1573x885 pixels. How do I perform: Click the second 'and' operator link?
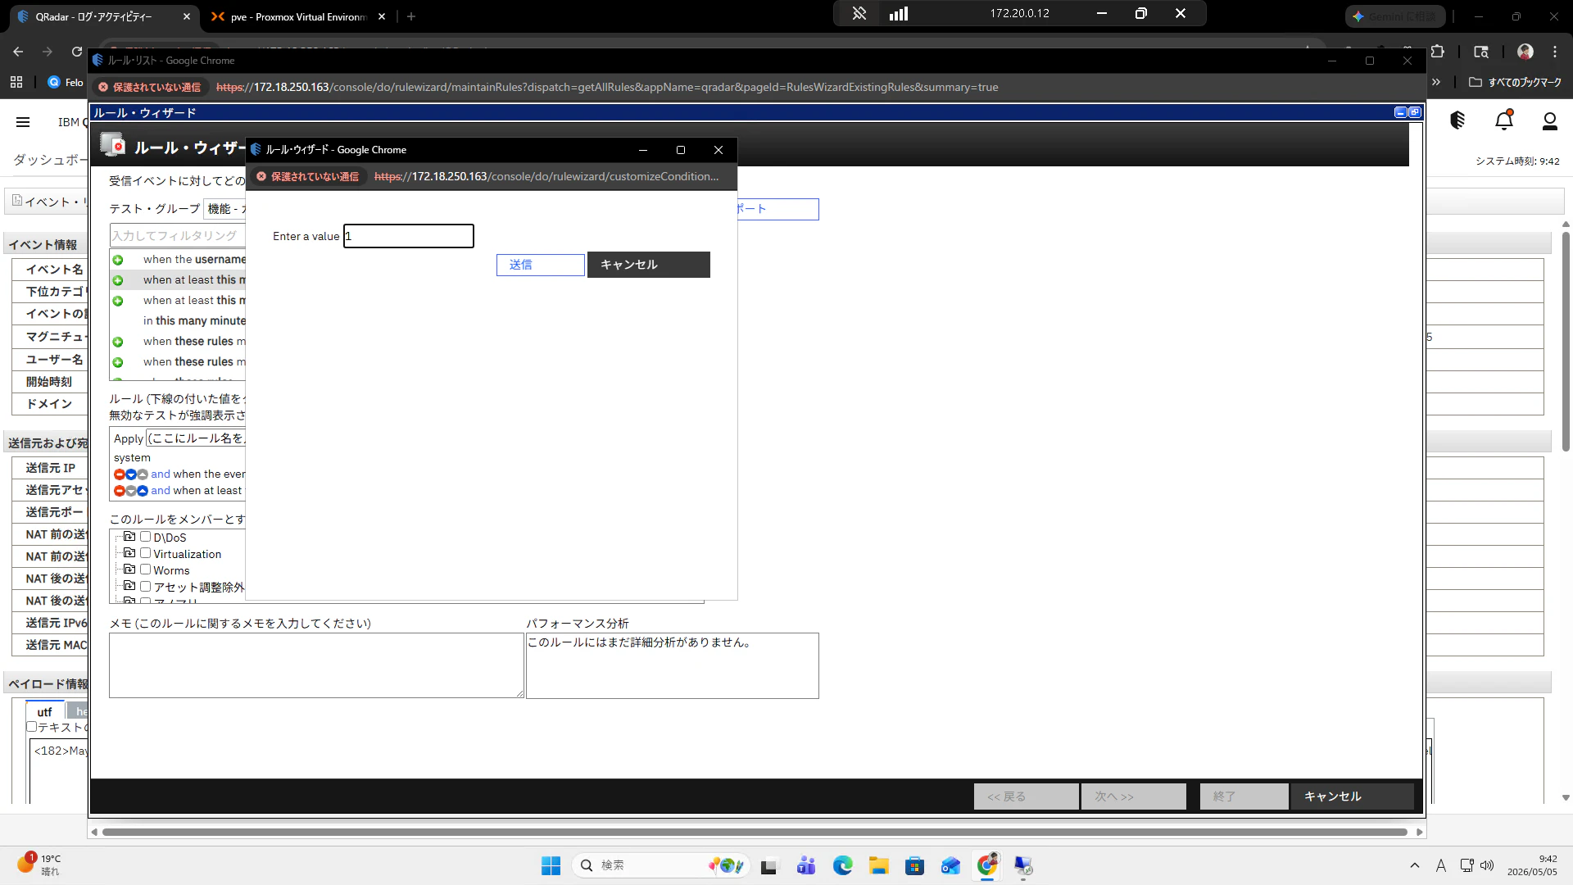161,491
